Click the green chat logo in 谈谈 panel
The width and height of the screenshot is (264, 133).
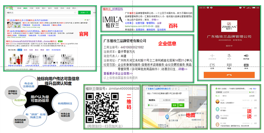tap(216, 89)
